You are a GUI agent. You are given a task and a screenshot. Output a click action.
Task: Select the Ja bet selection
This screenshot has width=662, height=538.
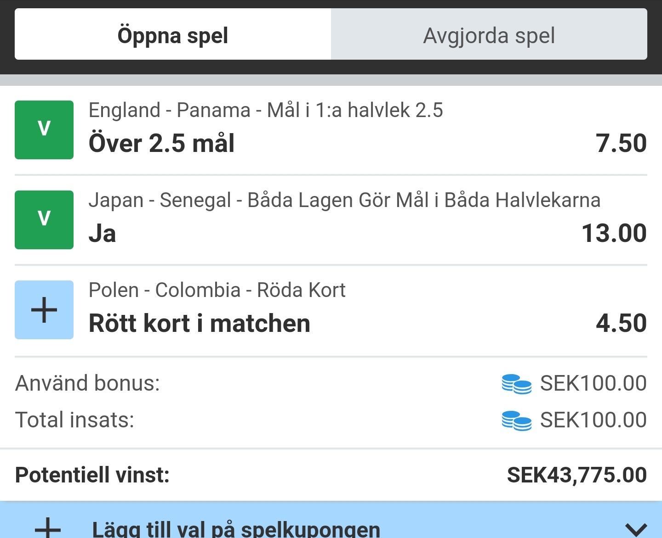[102, 233]
